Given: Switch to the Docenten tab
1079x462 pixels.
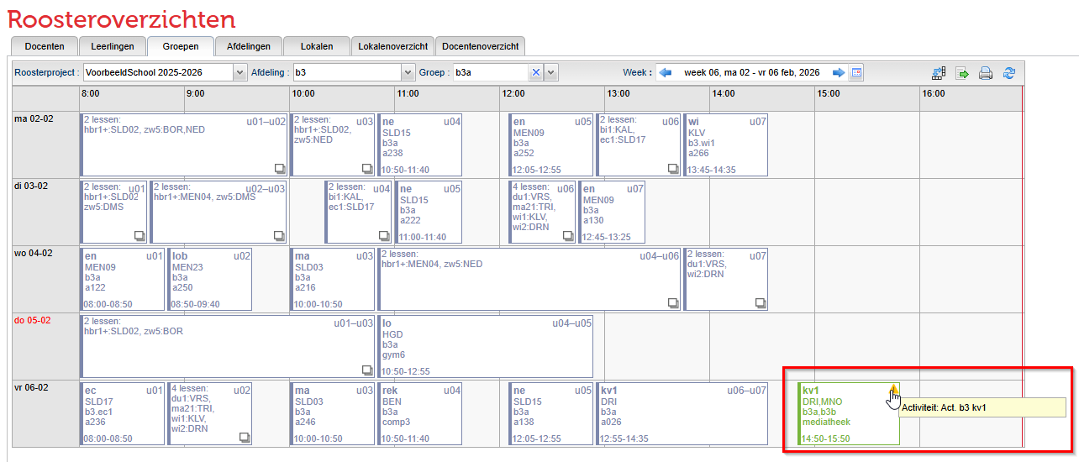Looking at the screenshot, I should [x=44, y=46].
